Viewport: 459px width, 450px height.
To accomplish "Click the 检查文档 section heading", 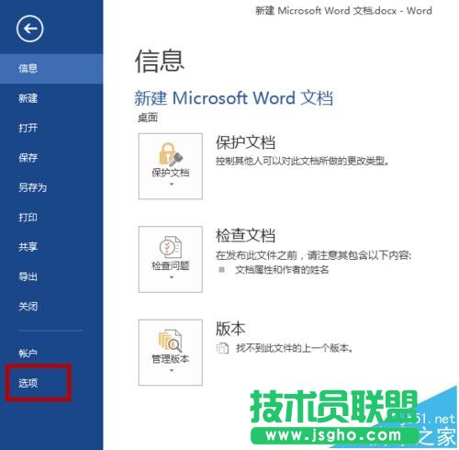I will tap(245, 235).
